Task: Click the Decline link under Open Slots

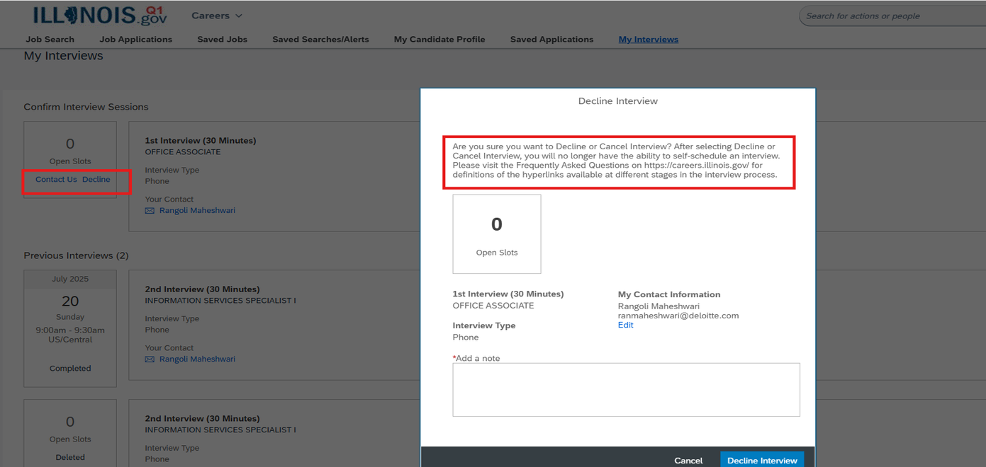Action: click(96, 180)
